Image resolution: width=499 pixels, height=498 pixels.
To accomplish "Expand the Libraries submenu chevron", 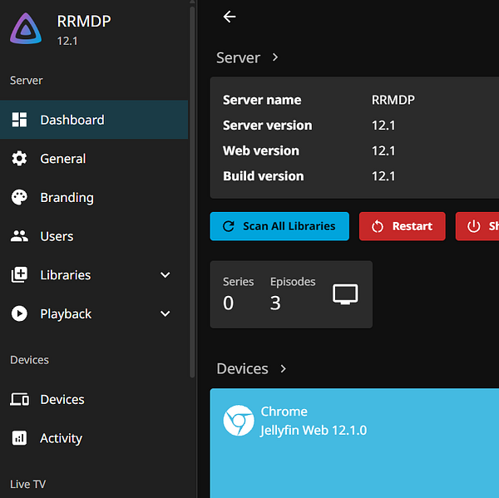I will [x=165, y=274].
